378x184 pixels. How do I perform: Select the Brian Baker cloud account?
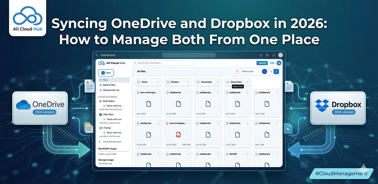coord(109,101)
